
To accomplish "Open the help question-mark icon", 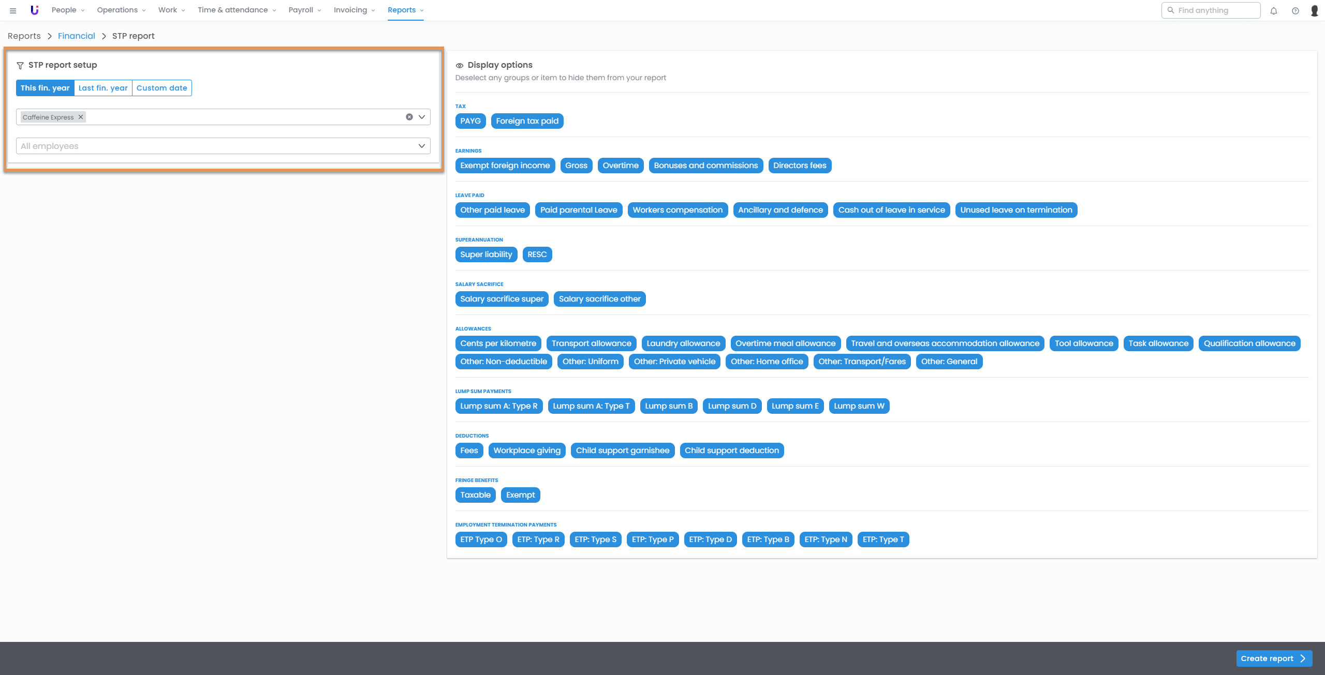I will click(1295, 11).
